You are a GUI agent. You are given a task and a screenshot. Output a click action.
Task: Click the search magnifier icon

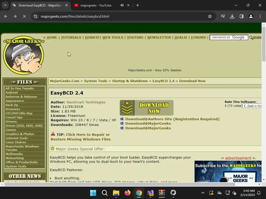point(251,38)
